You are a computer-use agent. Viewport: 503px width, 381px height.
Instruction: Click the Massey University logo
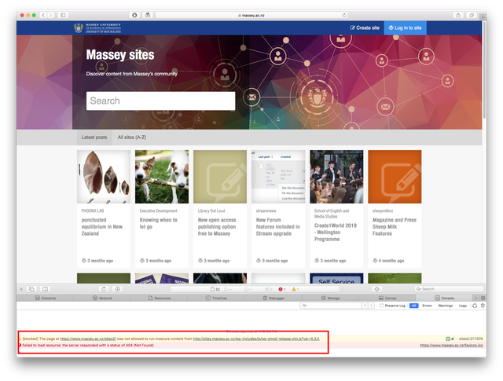[97, 28]
